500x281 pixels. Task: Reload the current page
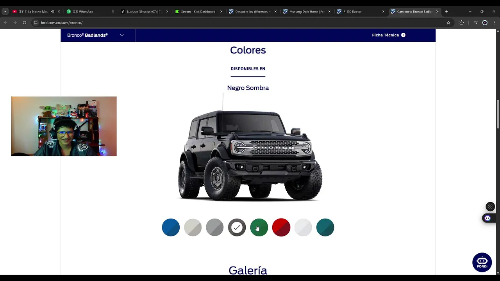[x=24, y=23]
